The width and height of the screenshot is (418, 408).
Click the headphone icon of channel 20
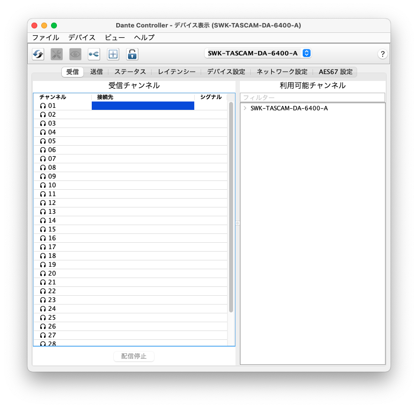tap(43, 274)
